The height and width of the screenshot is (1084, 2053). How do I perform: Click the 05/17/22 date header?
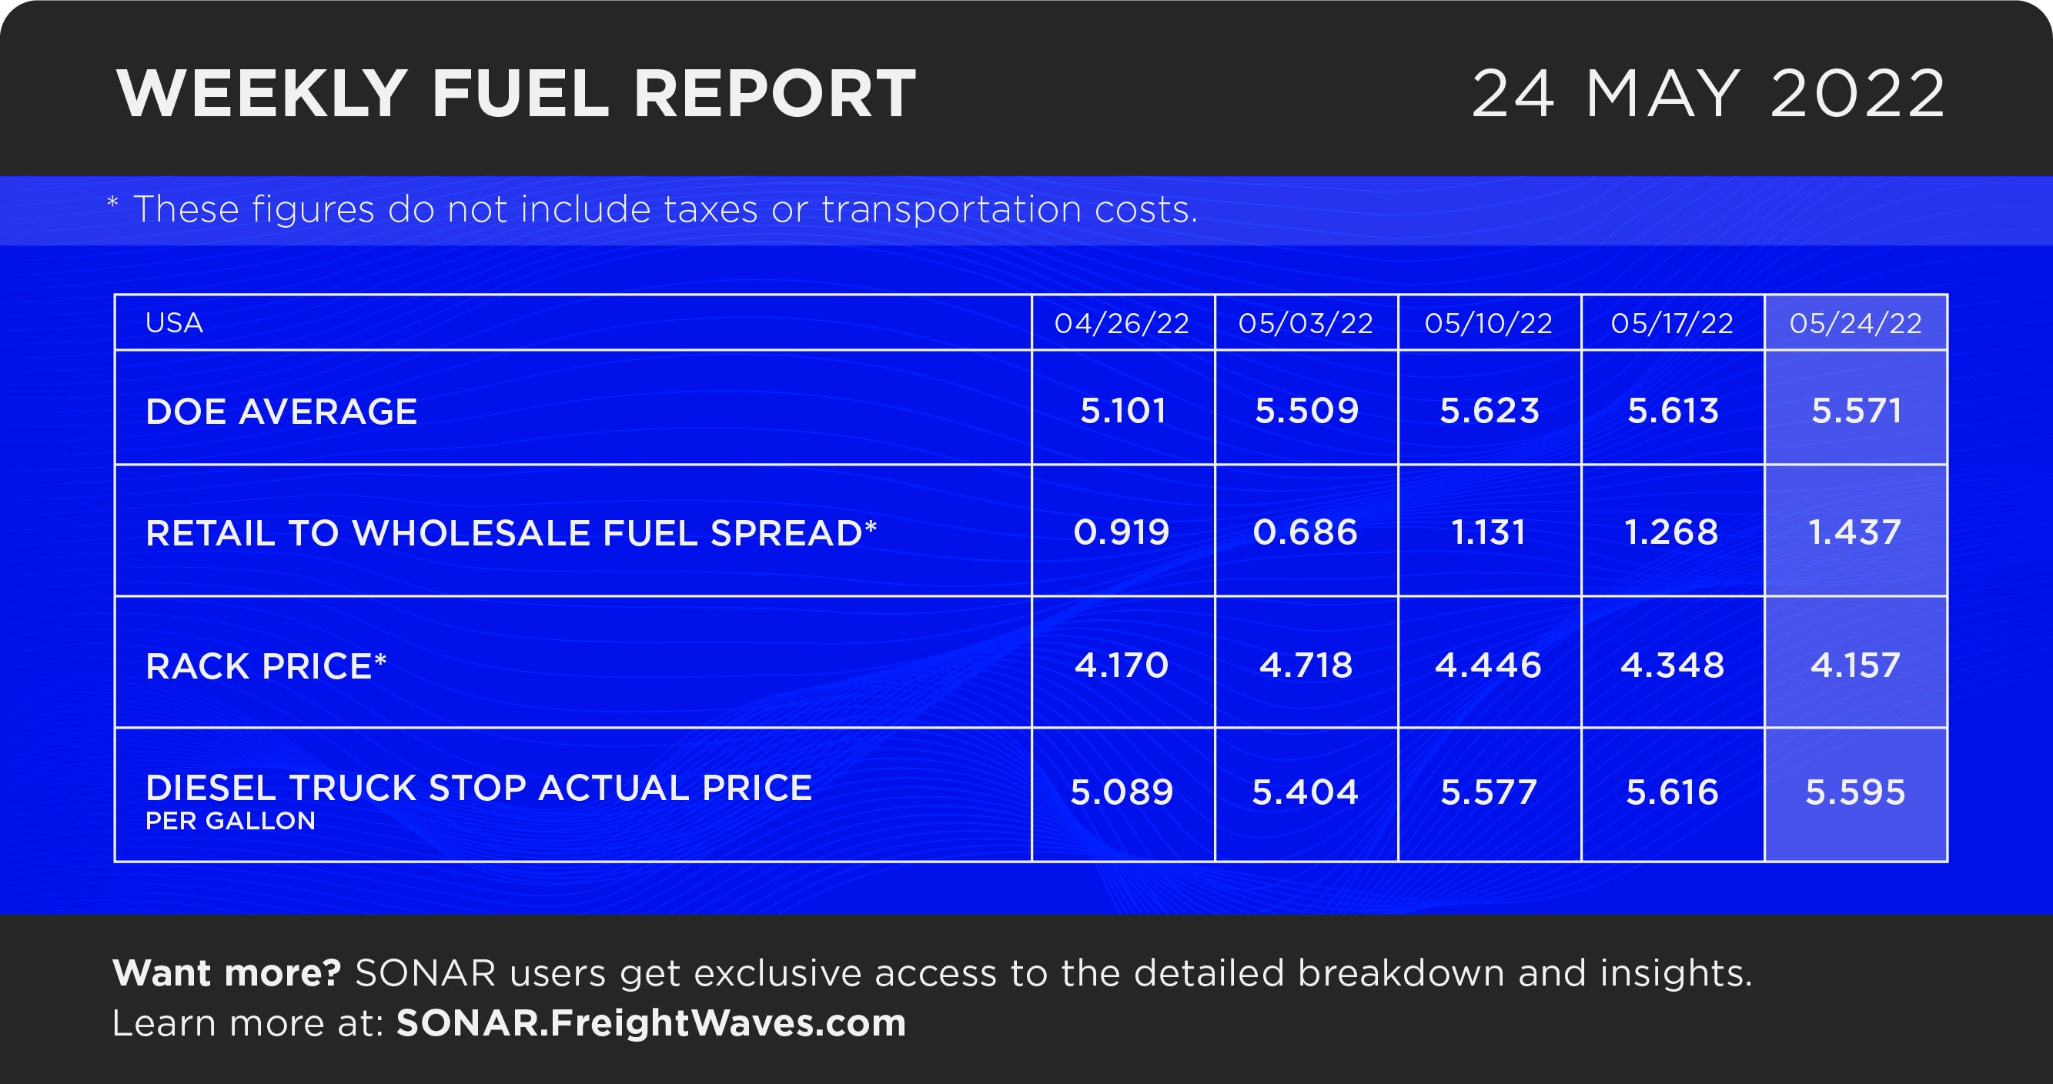pos(1672,323)
